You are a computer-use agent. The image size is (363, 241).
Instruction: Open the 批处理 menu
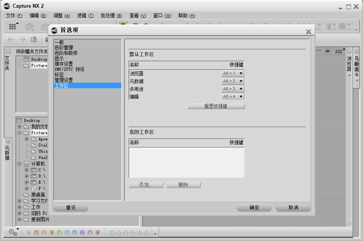111,16
